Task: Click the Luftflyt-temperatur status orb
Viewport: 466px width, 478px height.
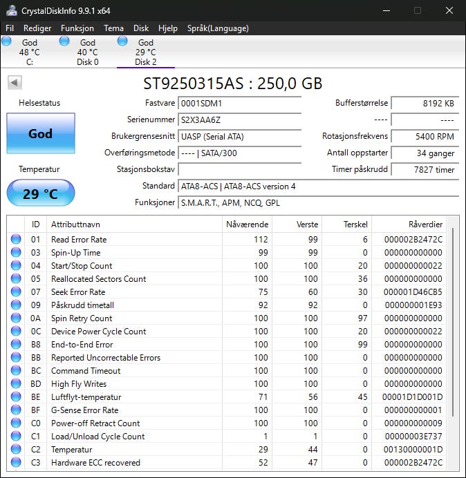Action: point(16,396)
